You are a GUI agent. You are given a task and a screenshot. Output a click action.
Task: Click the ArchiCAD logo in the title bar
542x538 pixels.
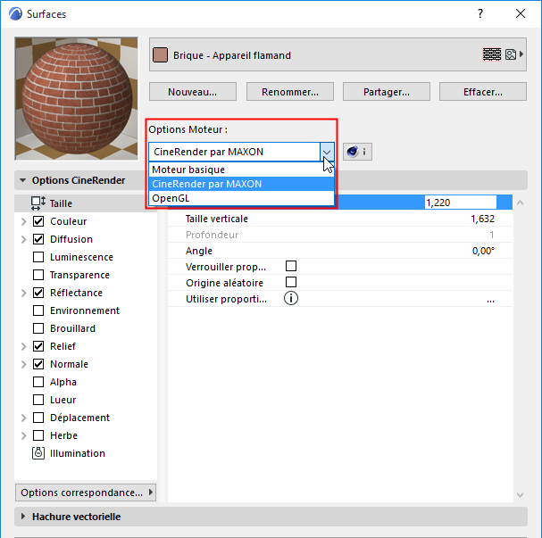[x=15, y=13]
